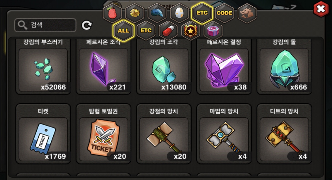Screen dimensions: 332x180
Task: Select the 강림의 부스러기 item
Action: 43,66
